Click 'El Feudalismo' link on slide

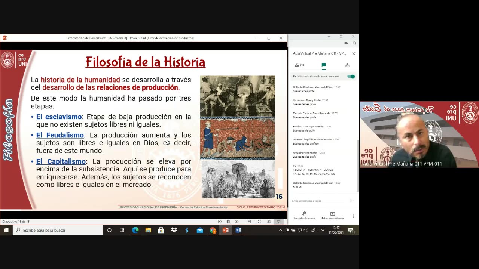(60, 135)
